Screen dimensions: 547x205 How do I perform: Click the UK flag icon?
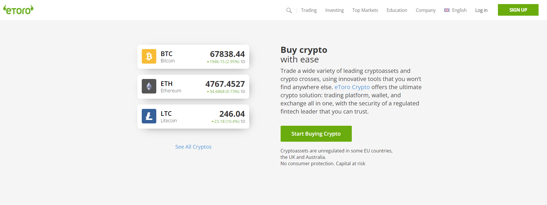point(447,10)
